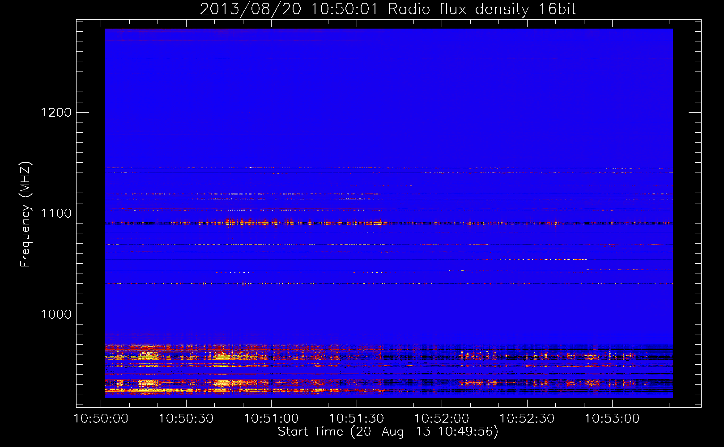The width and height of the screenshot is (724, 447).
Task: Select the 10:51:30 time axis label
Action: tap(357, 419)
